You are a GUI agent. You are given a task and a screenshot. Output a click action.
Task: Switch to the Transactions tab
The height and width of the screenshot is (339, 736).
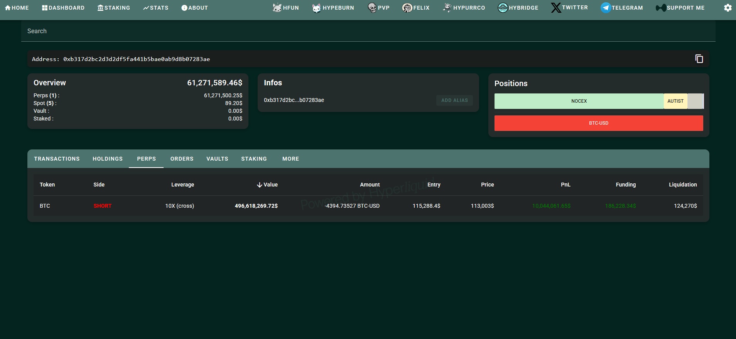[x=57, y=159]
